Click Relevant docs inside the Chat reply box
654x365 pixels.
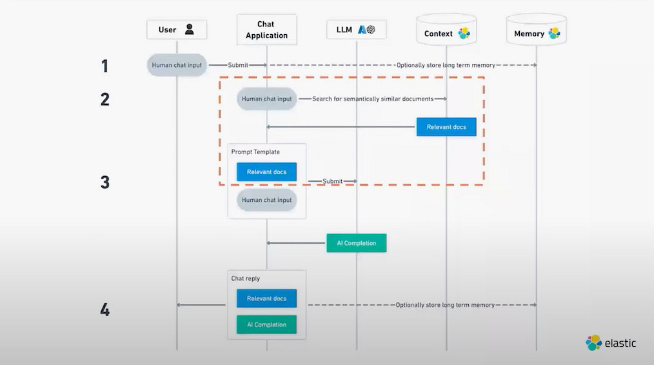point(266,299)
